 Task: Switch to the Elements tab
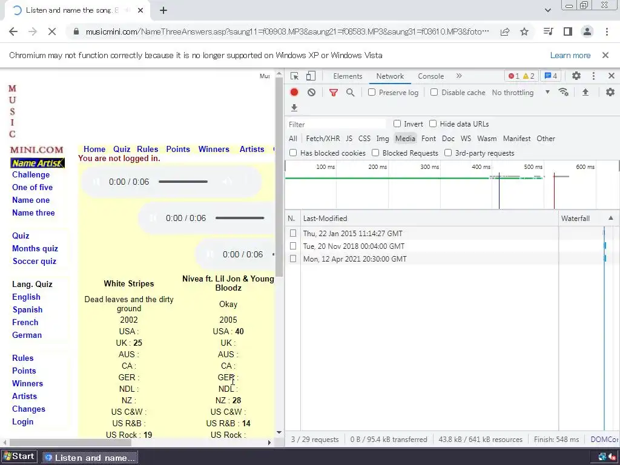coord(348,76)
